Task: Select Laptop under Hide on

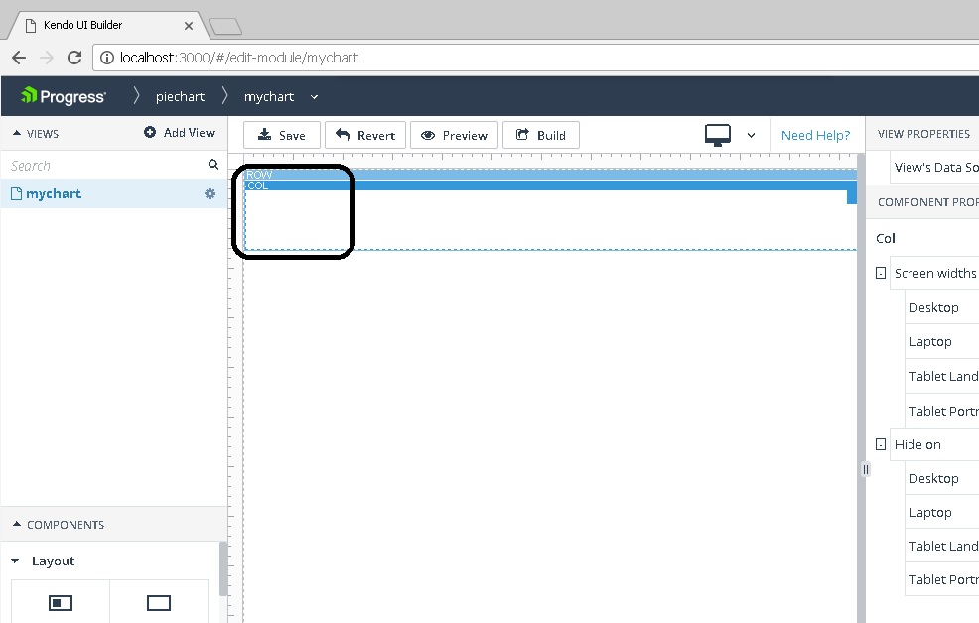Action: [930, 512]
